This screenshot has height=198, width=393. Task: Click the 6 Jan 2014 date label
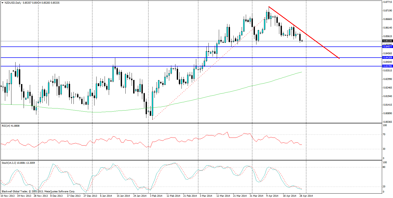coord(106,196)
